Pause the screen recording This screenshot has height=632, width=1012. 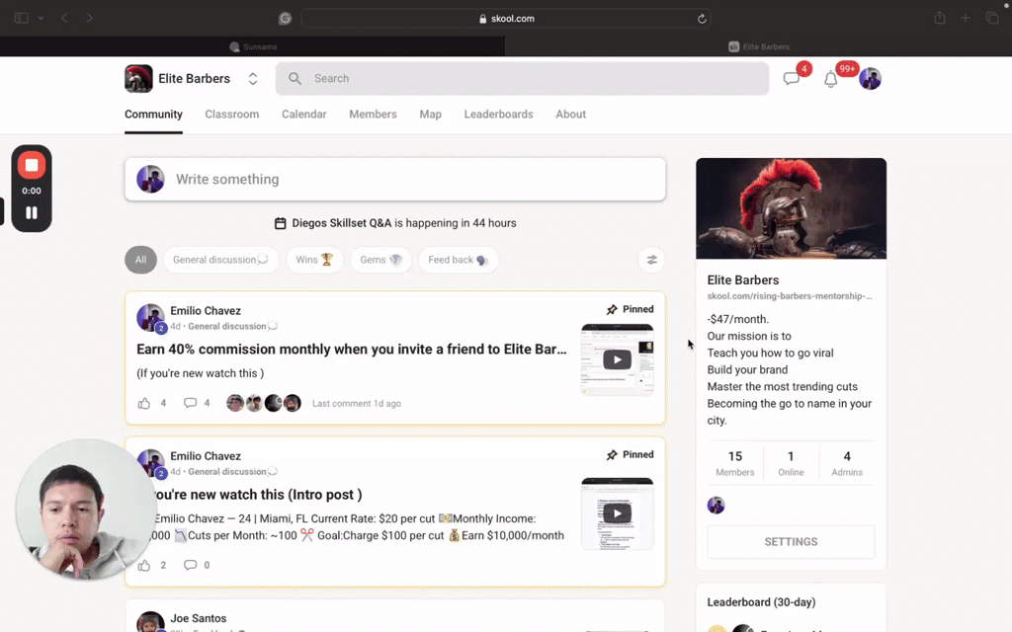31,213
